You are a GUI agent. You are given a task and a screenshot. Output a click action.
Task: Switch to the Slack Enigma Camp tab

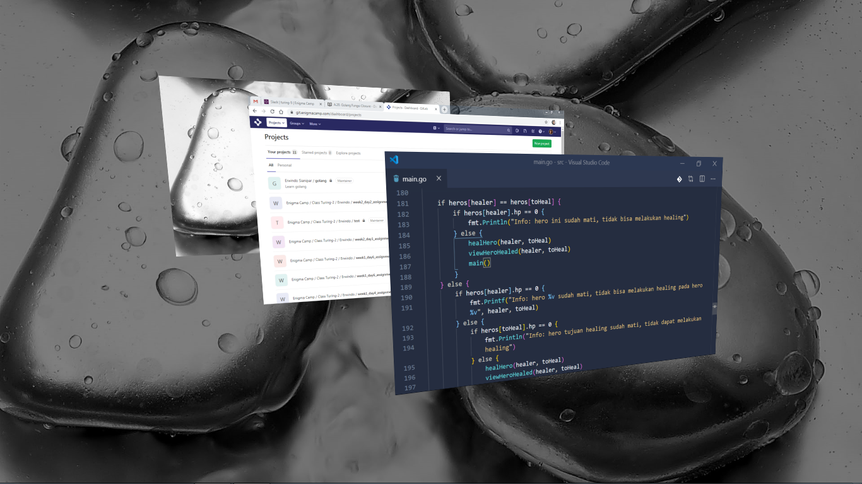tap(292, 103)
